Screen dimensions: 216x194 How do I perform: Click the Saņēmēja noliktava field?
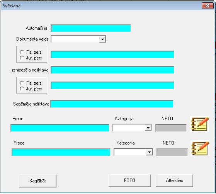pyautogui.click(x=112, y=104)
